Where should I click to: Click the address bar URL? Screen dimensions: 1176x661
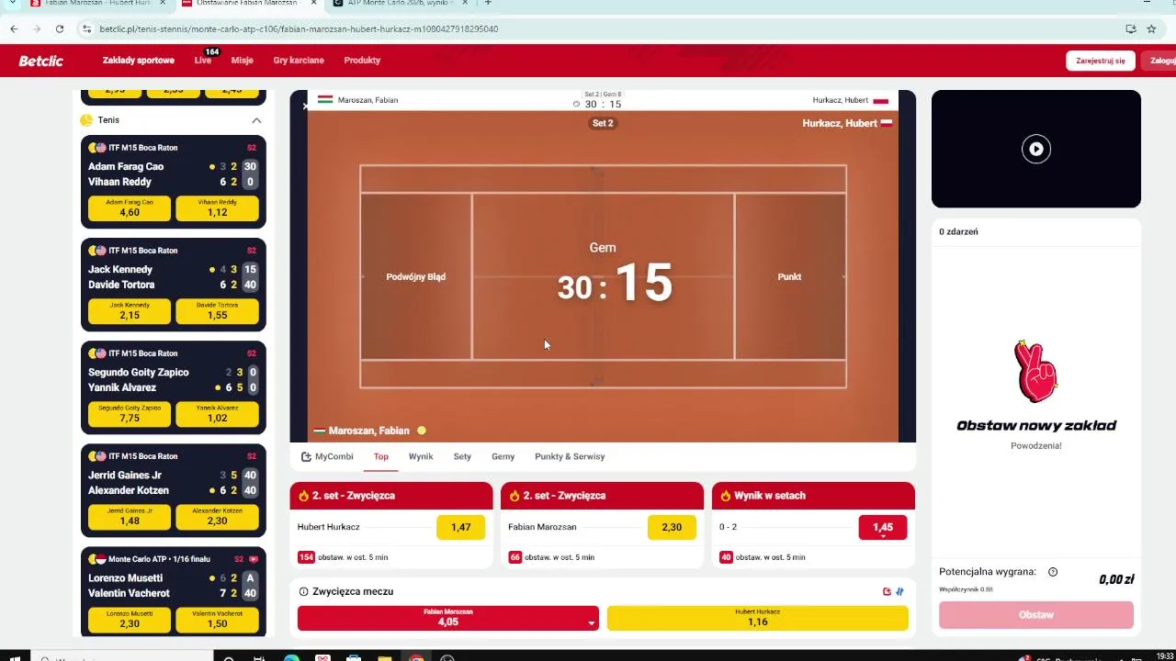pos(299,29)
